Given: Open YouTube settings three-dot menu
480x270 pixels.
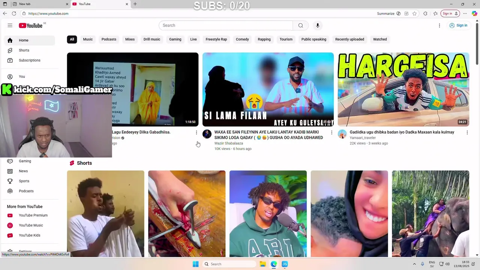Looking at the screenshot, I should pyautogui.click(x=439, y=25).
